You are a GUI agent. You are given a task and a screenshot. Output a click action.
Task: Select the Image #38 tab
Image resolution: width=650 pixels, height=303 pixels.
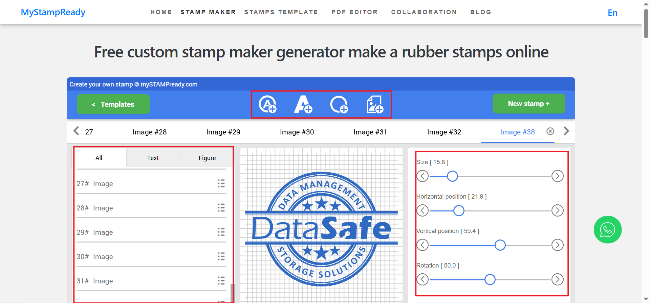tap(518, 132)
